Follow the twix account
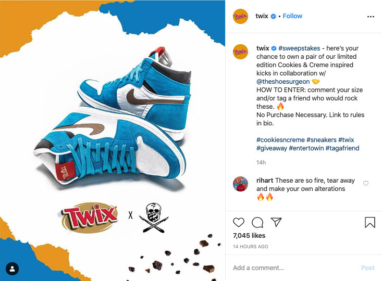The width and height of the screenshot is (382, 281). point(292,16)
